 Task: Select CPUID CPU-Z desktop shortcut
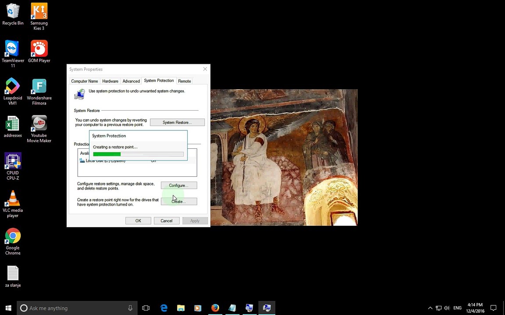click(x=13, y=166)
